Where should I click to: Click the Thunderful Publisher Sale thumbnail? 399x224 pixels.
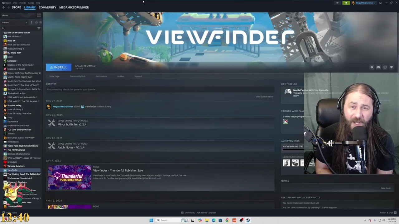(70, 177)
